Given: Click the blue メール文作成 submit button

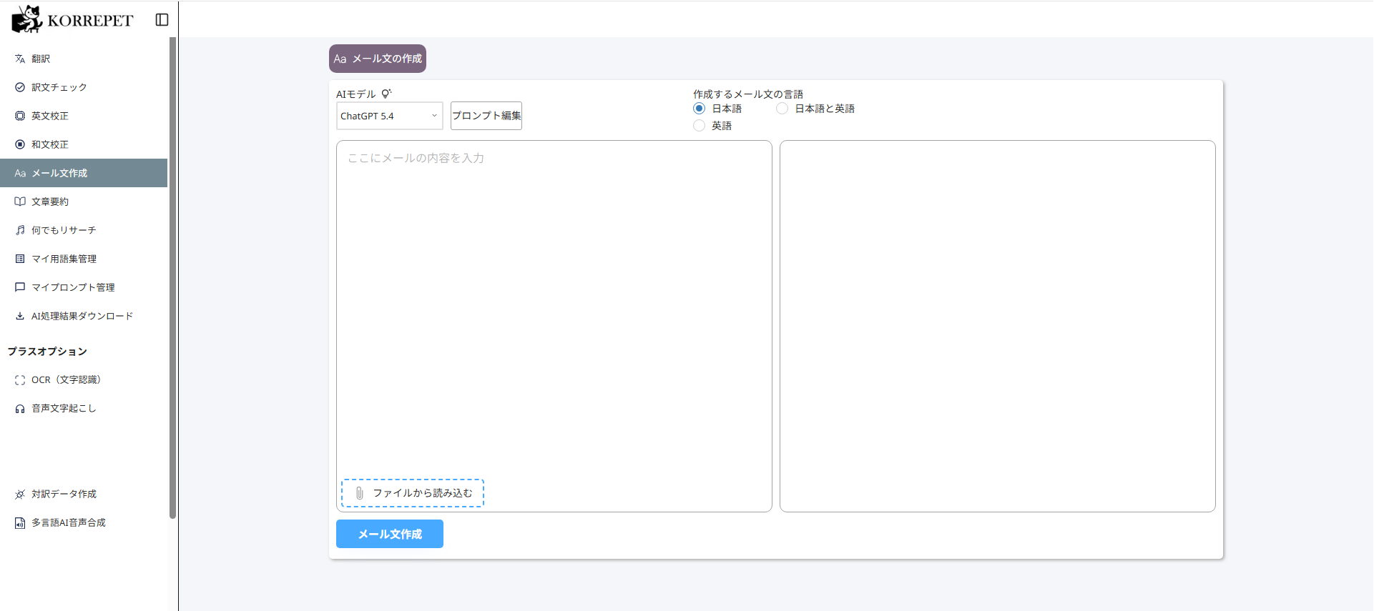Looking at the screenshot, I should pyautogui.click(x=390, y=534).
